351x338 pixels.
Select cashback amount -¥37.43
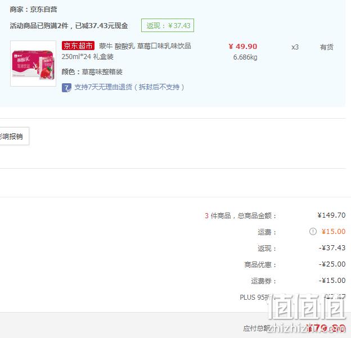pyautogui.click(x=332, y=248)
